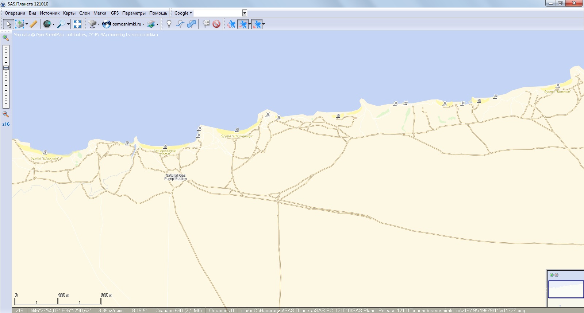Click the add polygon tool icon
The width and height of the screenshot is (584, 313).
pyautogui.click(x=191, y=24)
